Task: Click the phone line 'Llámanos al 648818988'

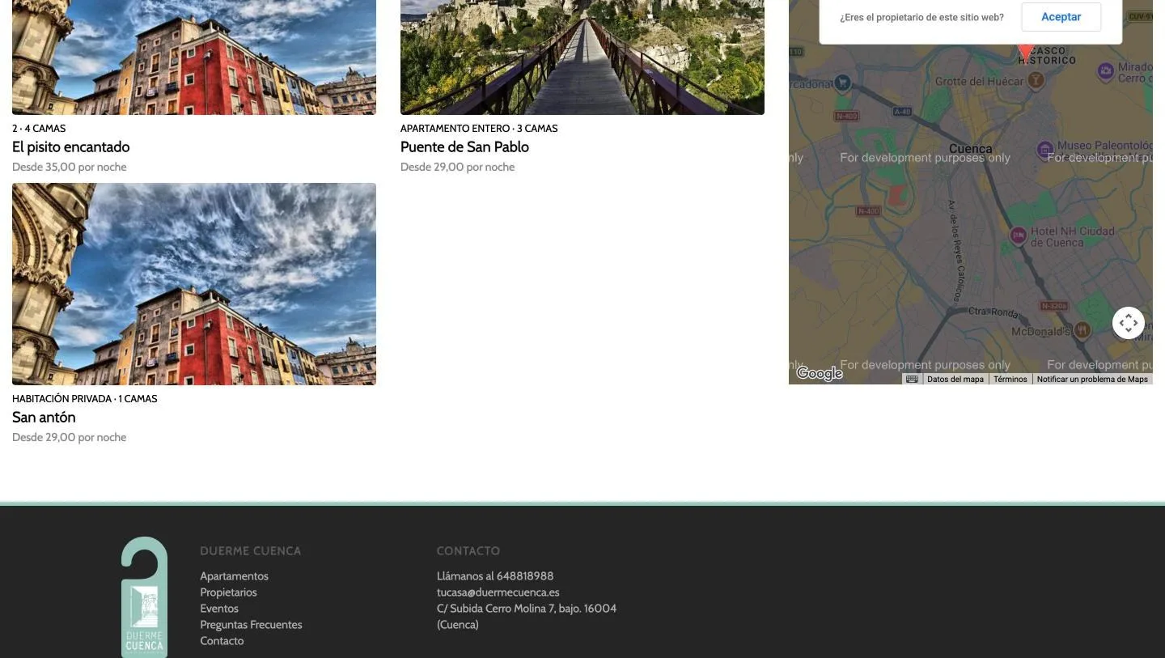Action: (495, 576)
